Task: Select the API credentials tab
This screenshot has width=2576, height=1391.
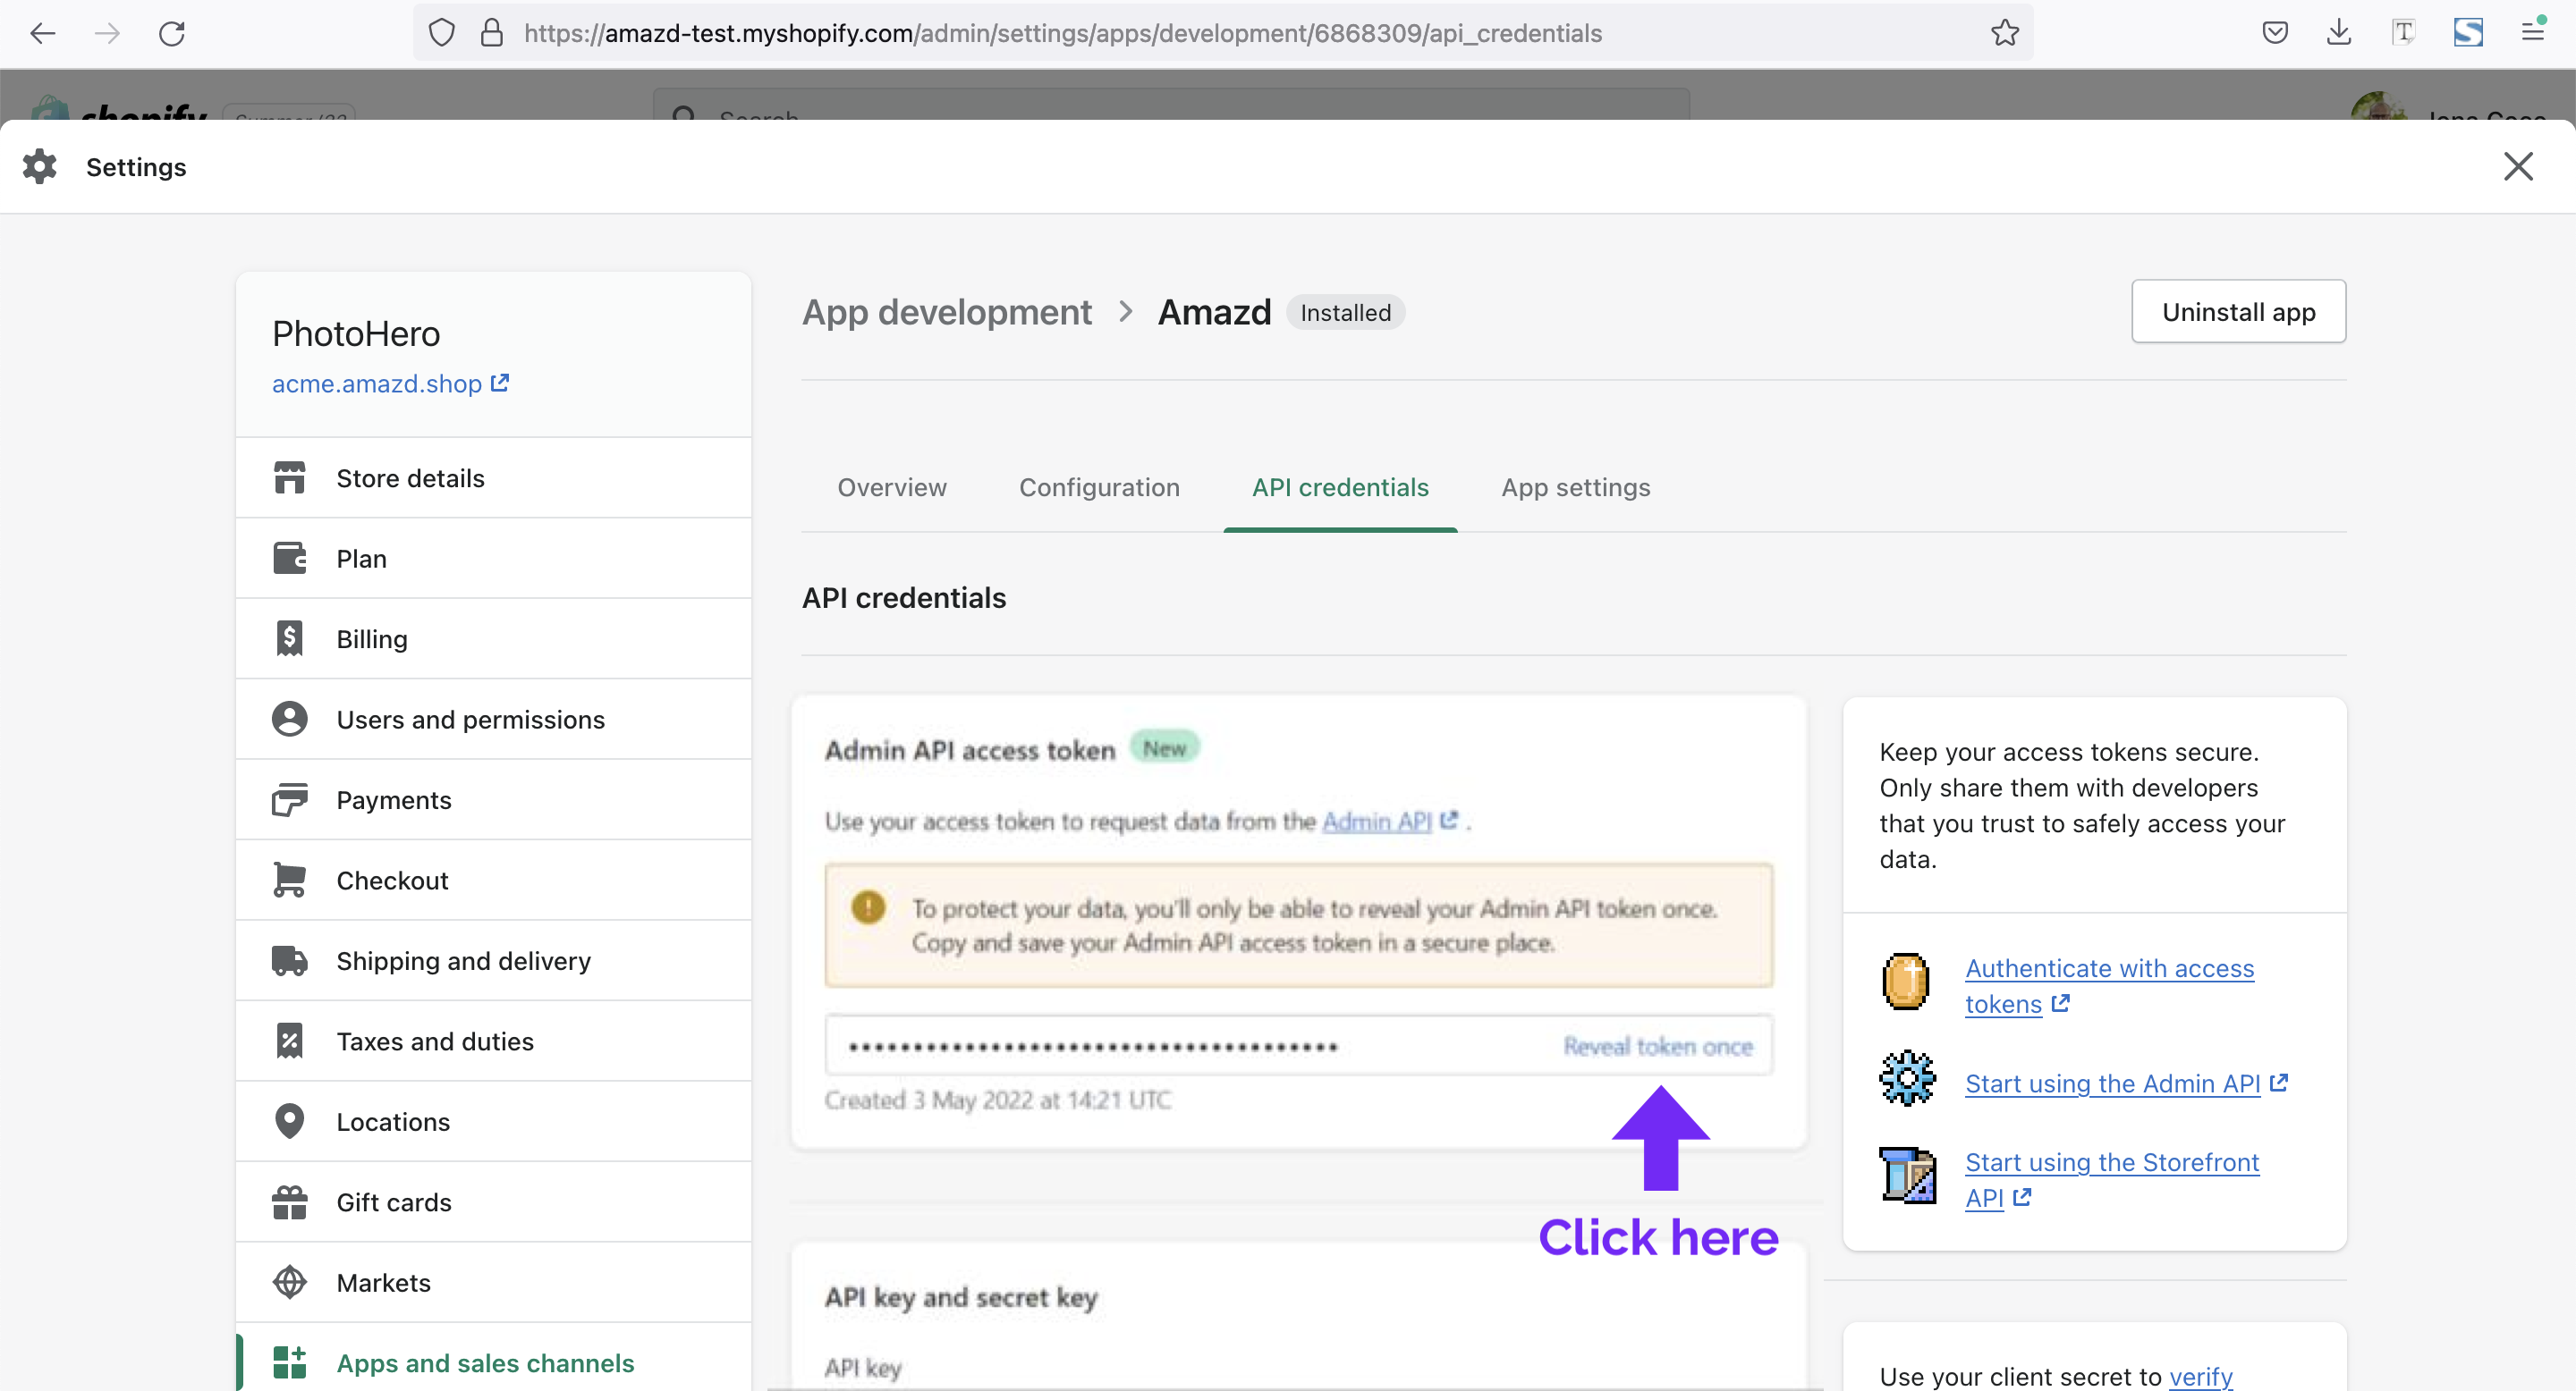Action: (x=1340, y=487)
